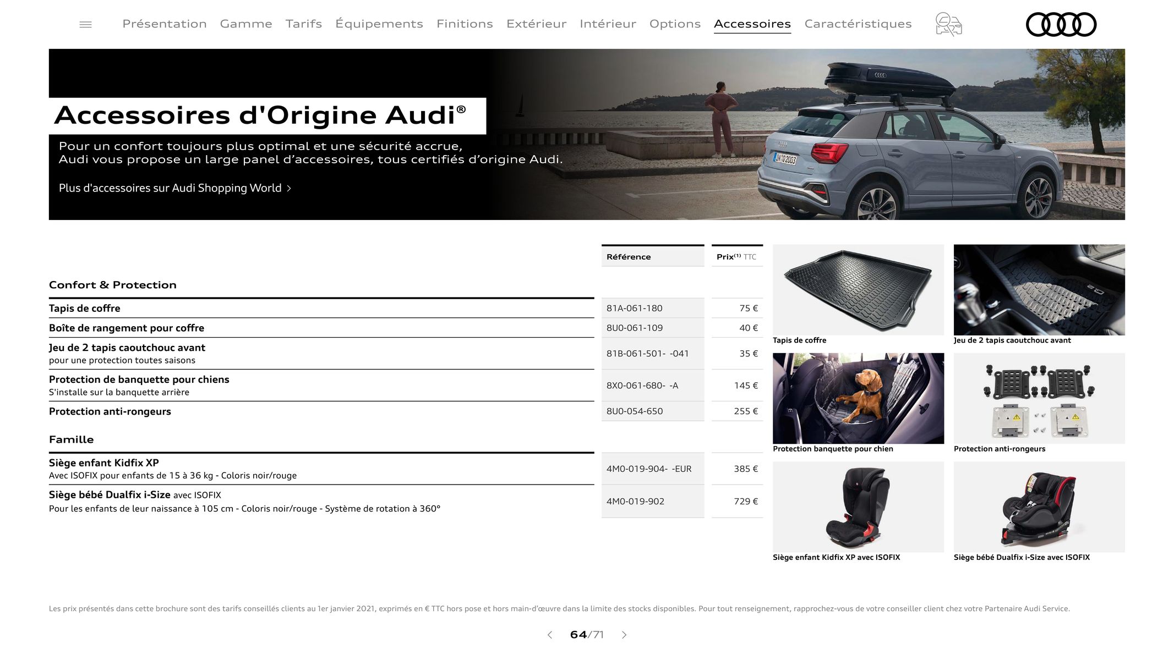This screenshot has height=660, width=1174.
Task: Click the dealer advisor contact icon
Action: coord(948,24)
